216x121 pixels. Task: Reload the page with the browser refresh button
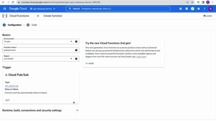point(13,2)
